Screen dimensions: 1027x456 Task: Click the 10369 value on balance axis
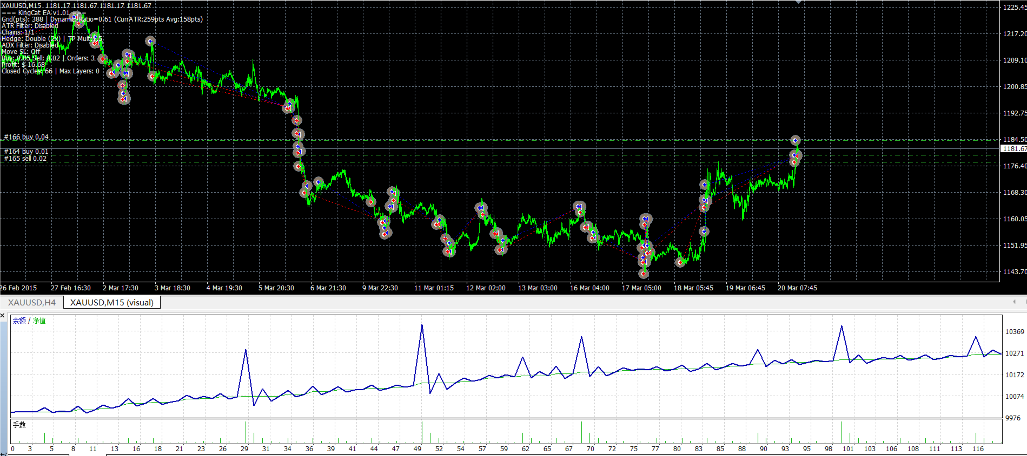[1014, 332]
